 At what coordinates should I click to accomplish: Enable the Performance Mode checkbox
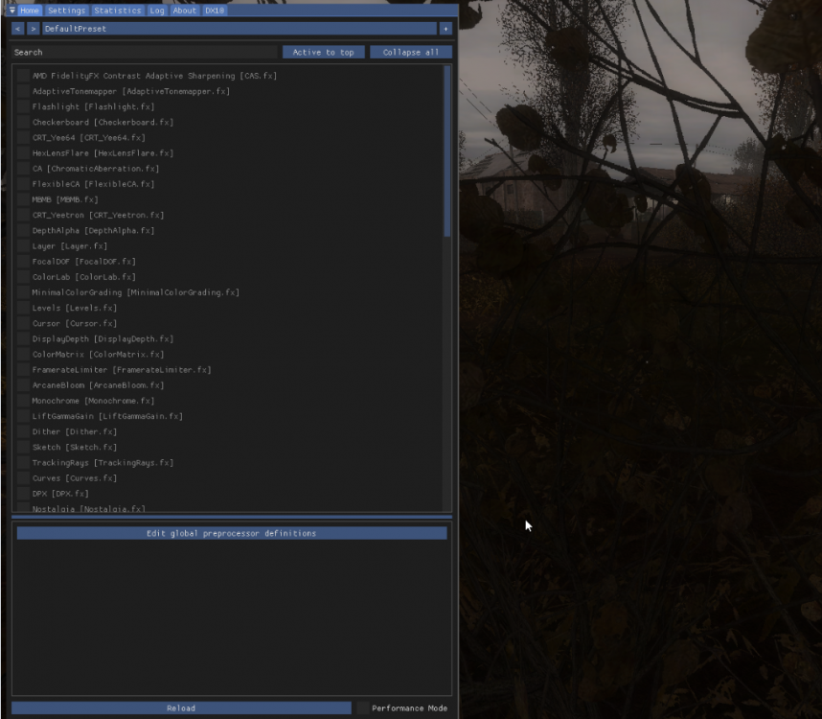pyautogui.click(x=363, y=708)
